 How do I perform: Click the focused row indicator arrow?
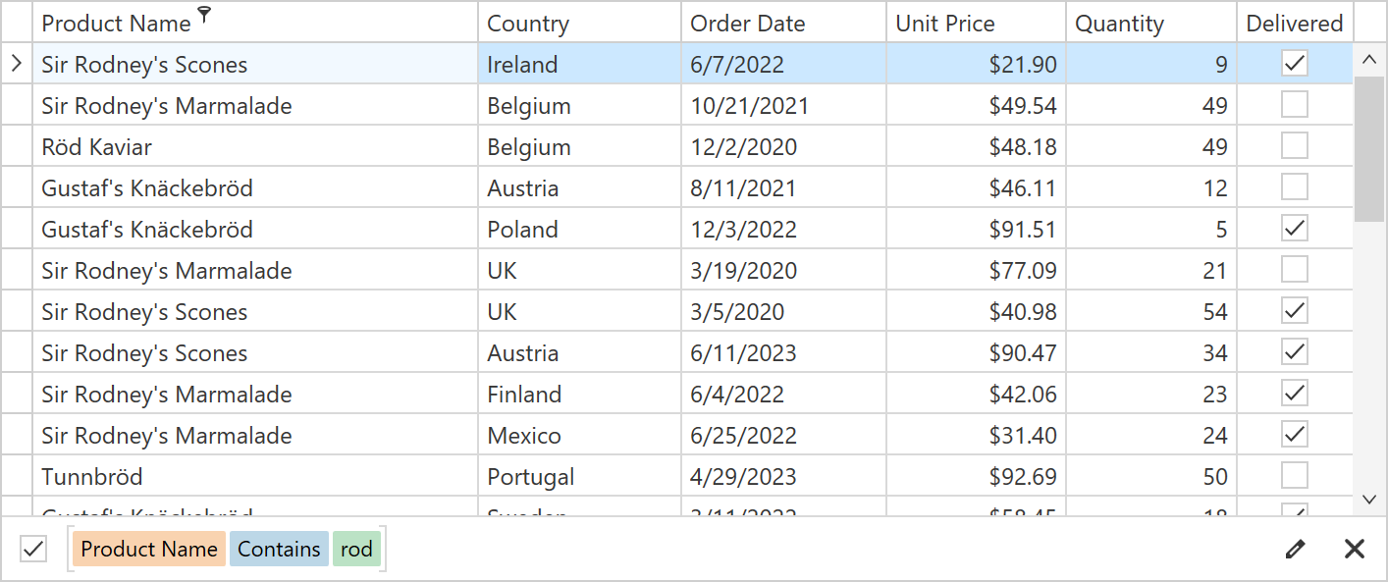pos(16,65)
